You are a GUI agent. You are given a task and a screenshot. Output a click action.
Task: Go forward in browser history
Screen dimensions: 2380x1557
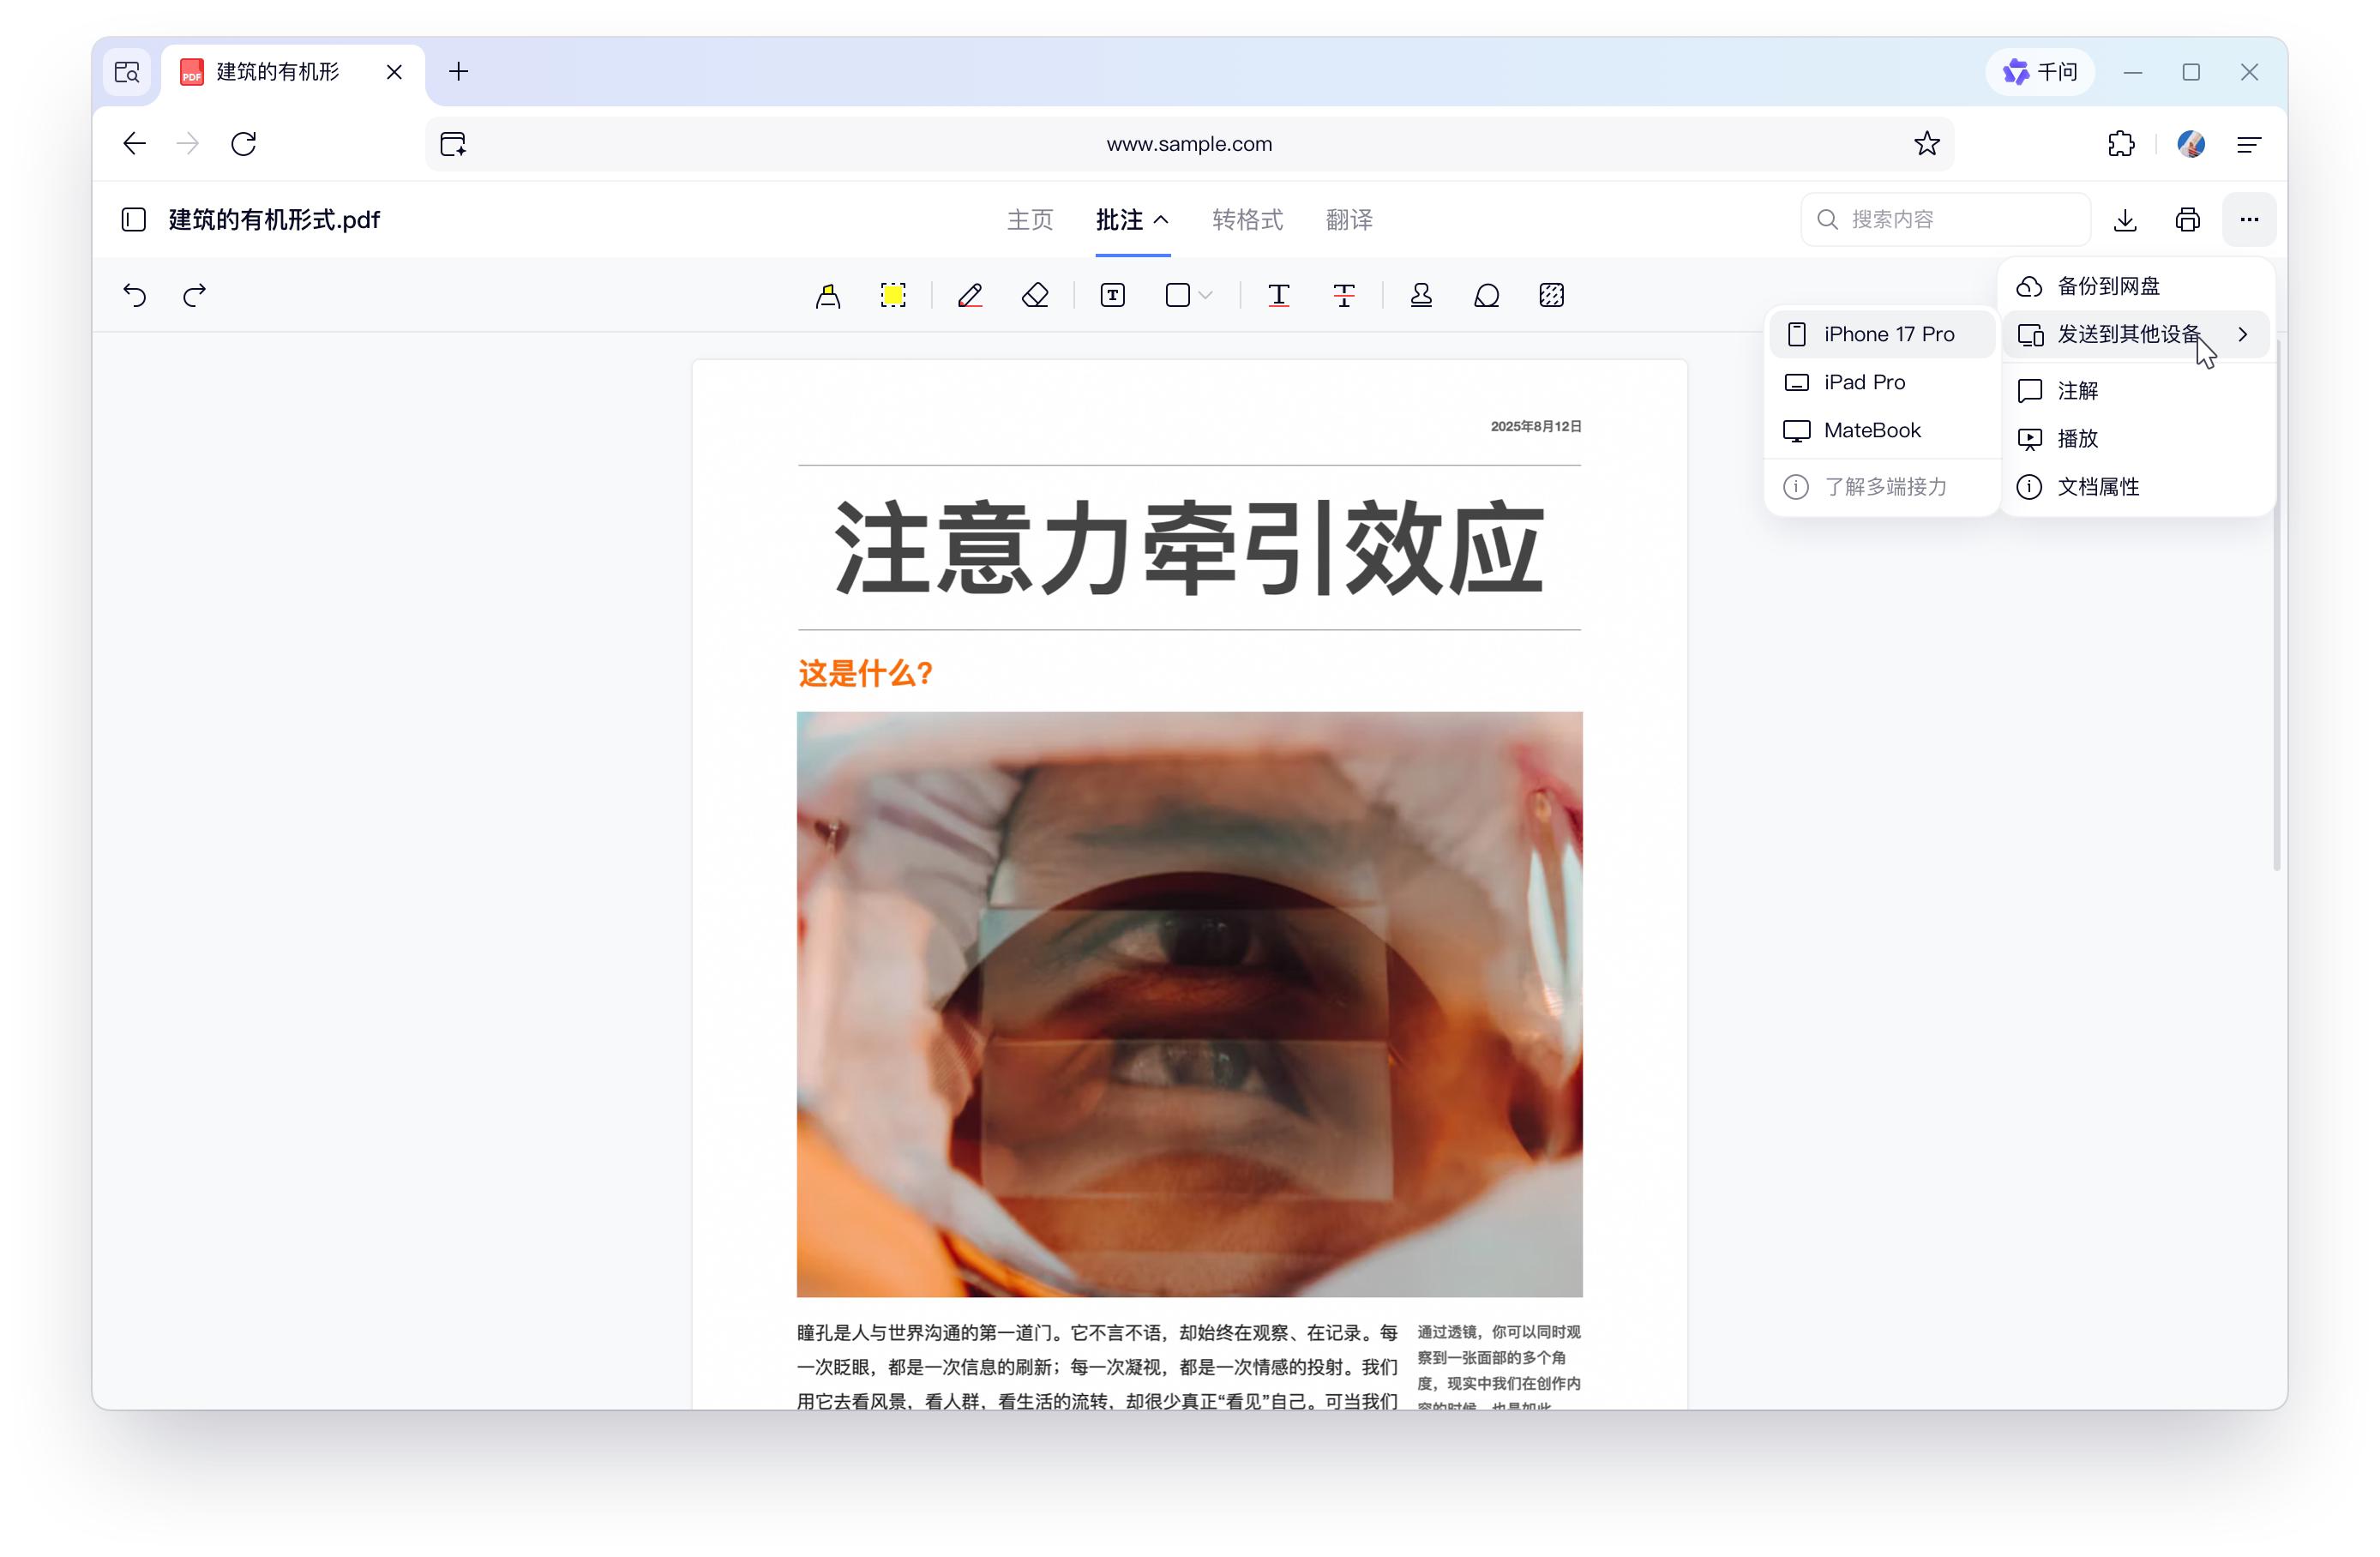pyautogui.click(x=188, y=144)
